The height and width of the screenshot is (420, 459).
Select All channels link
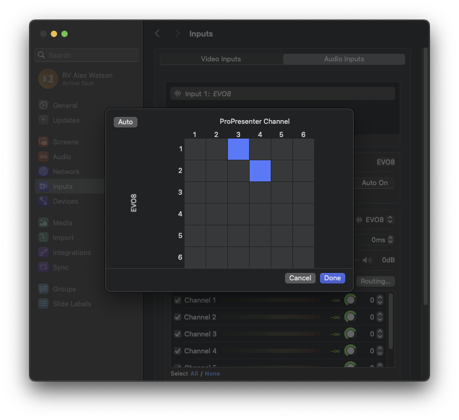pos(194,373)
